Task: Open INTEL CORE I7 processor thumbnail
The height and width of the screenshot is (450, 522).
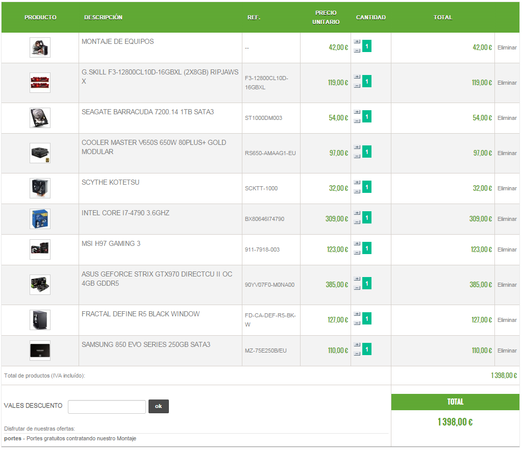Action: [40, 219]
